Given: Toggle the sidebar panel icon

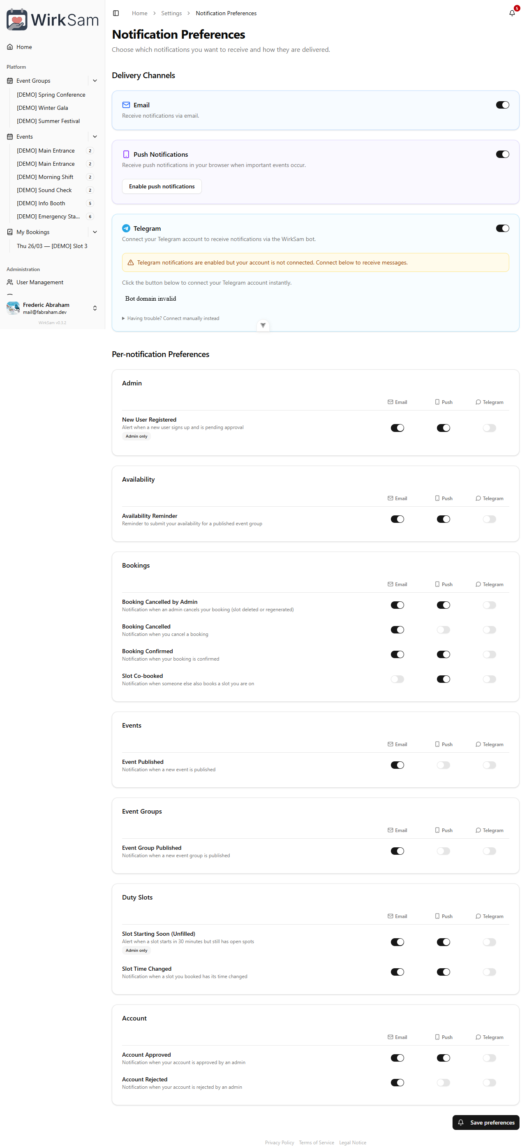Looking at the screenshot, I should pos(116,14).
